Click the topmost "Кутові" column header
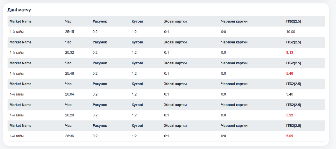Viewport: 336px width, 149px height. [x=137, y=21]
